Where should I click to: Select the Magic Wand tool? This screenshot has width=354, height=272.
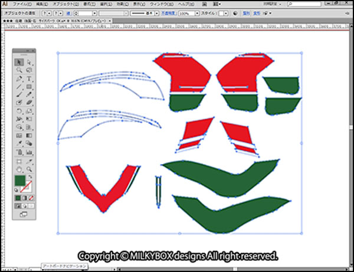[19, 70]
